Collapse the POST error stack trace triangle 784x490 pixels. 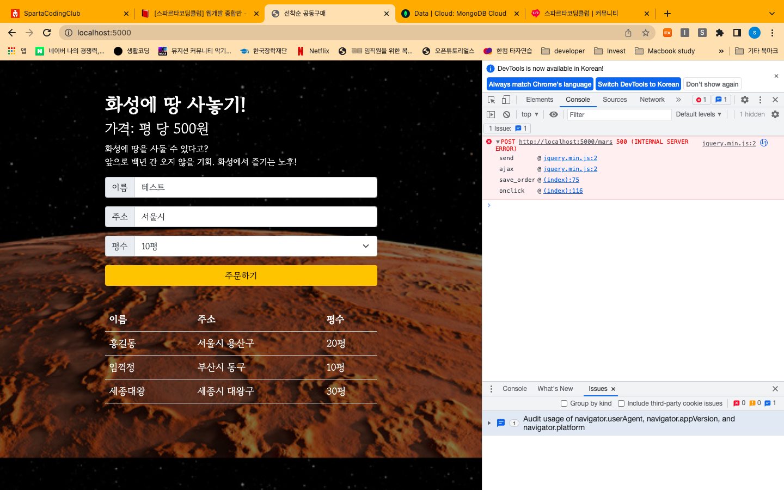(x=498, y=142)
